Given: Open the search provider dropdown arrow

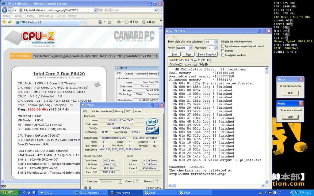Looking at the screenshot, I should [160, 10].
